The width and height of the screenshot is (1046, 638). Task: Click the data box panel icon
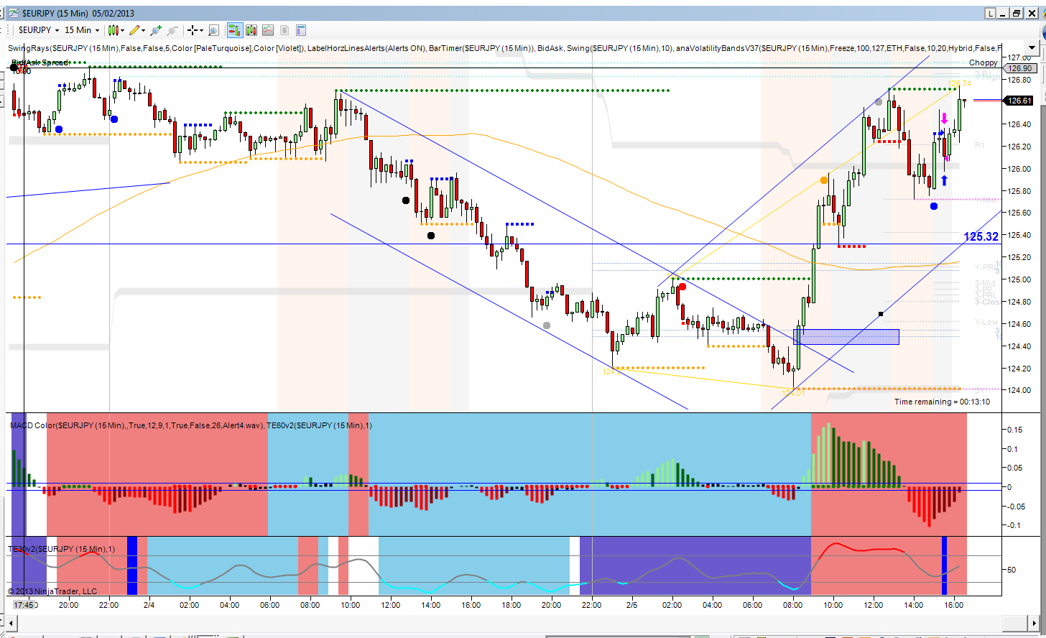pyautogui.click(x=301, y=30)
